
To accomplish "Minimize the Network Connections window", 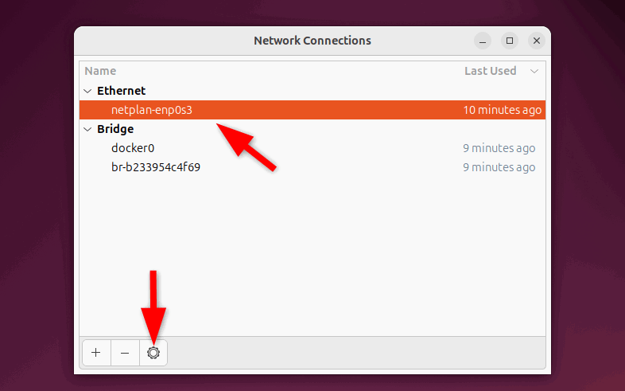I will [x=483, y=41].
